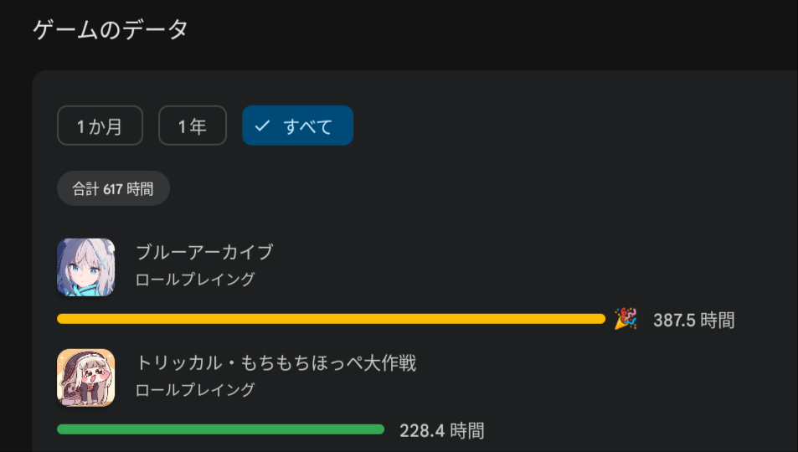Open the ブルーアーカイブ game title
The image size is (798, 452).
204,252
